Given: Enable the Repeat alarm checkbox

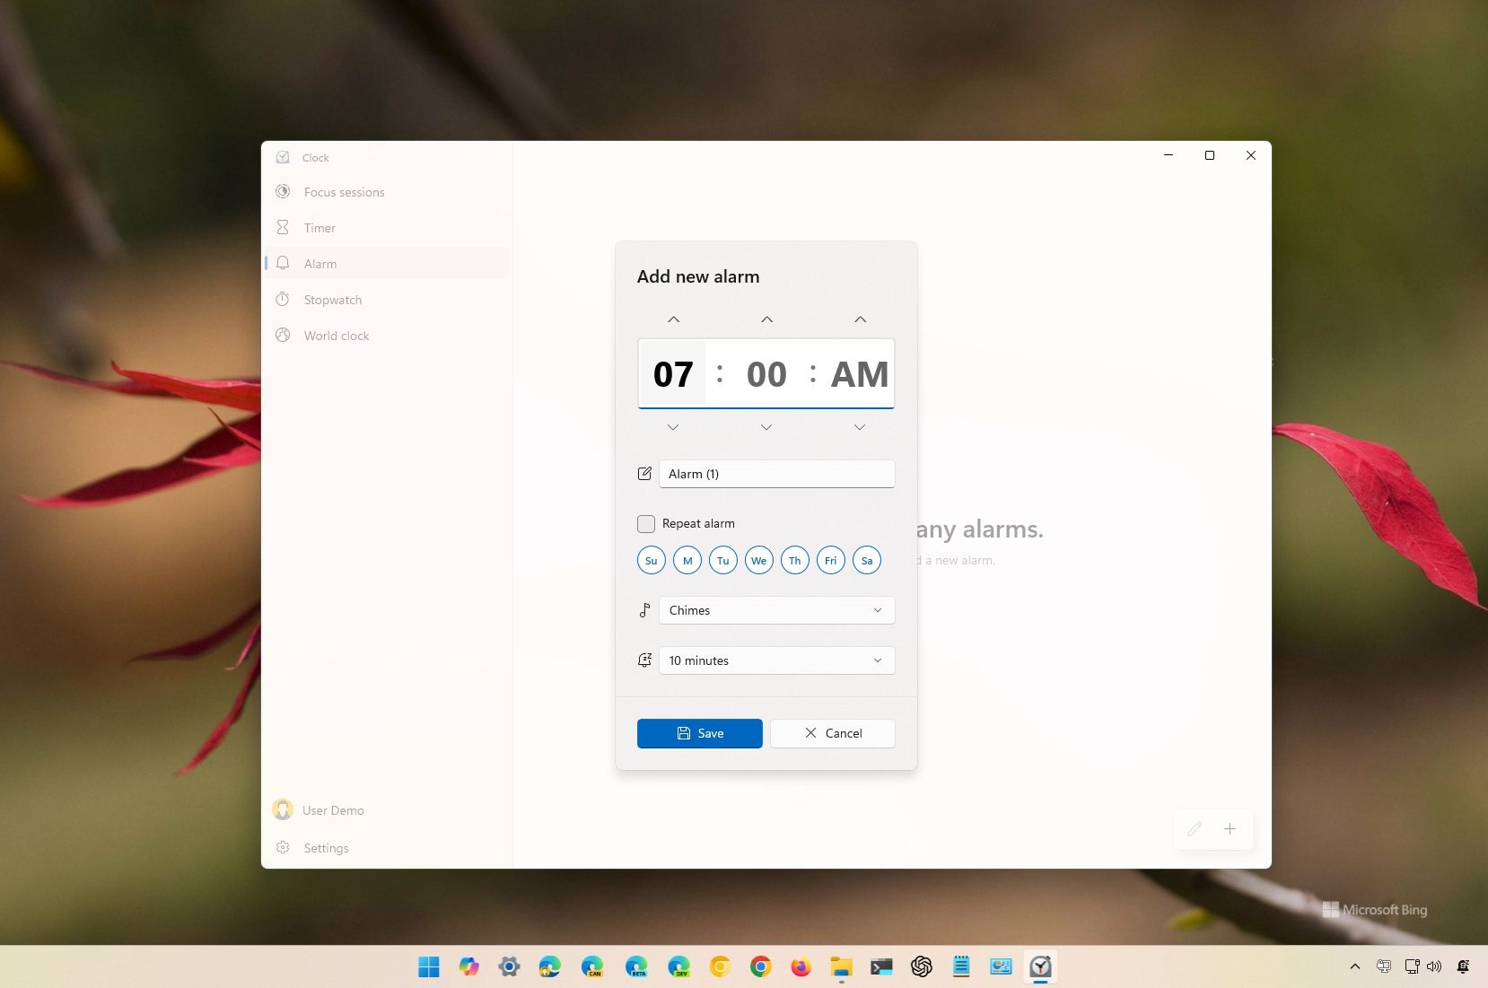Looking at the screenshot, I should point(645,523).
